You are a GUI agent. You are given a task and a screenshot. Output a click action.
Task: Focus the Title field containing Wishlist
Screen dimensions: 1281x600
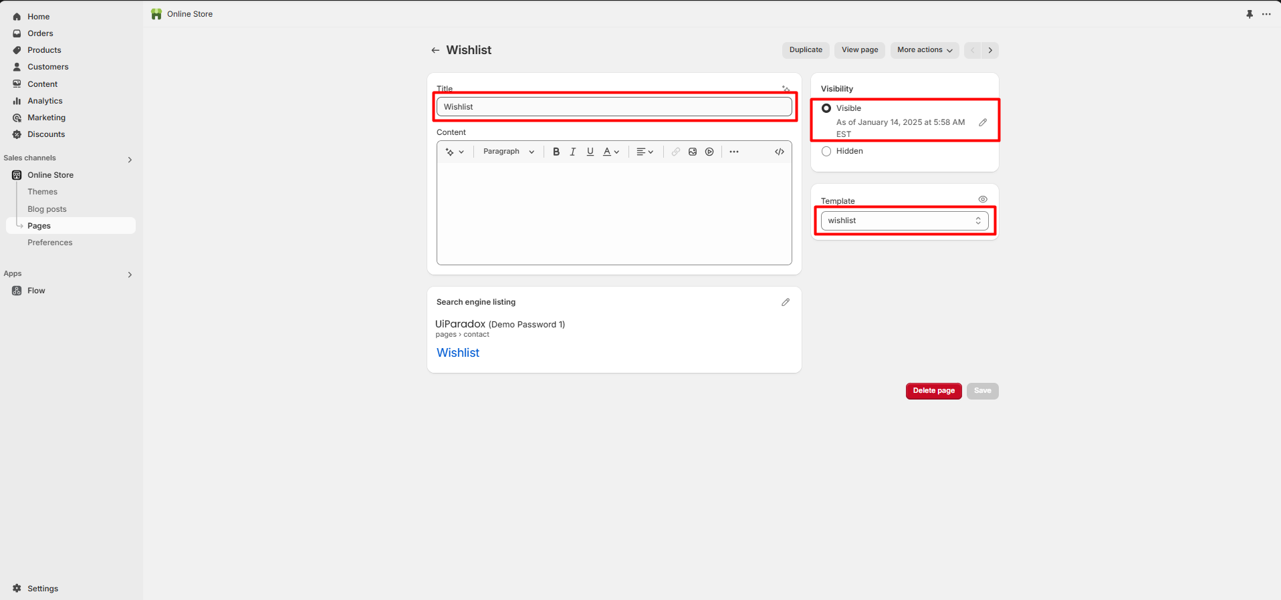click(x=614, y=107)
